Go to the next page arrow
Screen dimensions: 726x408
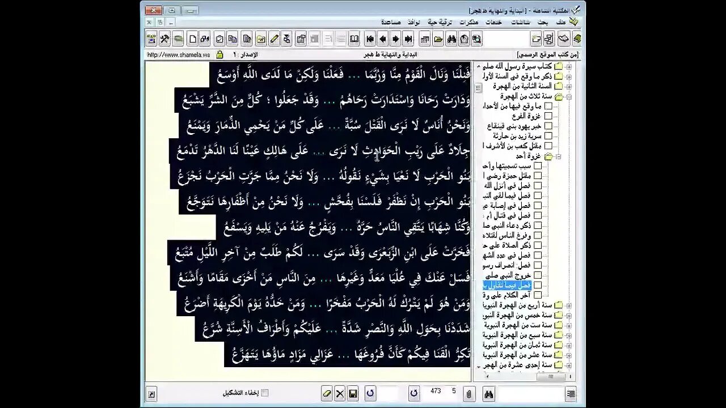[x=395, y=39]
